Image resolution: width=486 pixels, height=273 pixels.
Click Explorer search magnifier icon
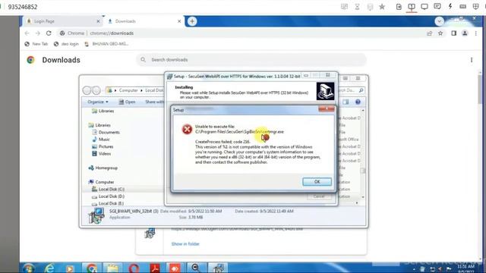point(361,90)
